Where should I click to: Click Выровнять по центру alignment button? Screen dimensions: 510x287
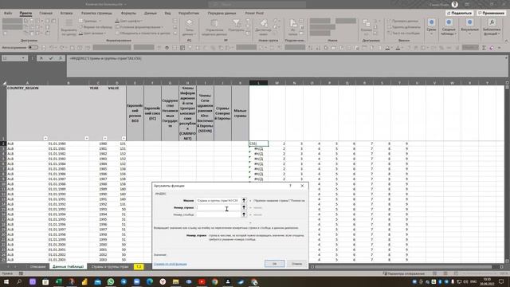pyautogui.click(x=69, y=27)
